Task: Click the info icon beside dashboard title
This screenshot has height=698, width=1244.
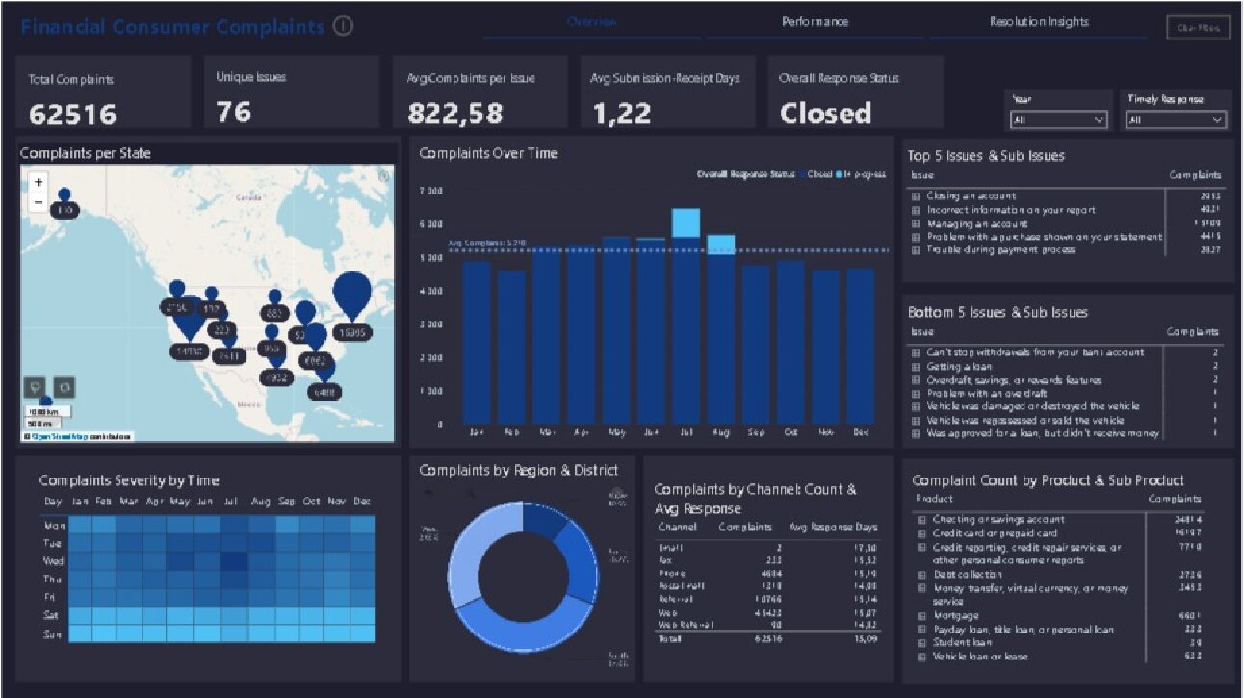Action: (343, 27)
